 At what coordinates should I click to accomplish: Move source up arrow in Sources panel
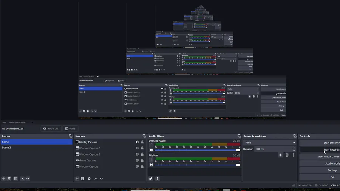pyautogui.click(x=96, y=179)
